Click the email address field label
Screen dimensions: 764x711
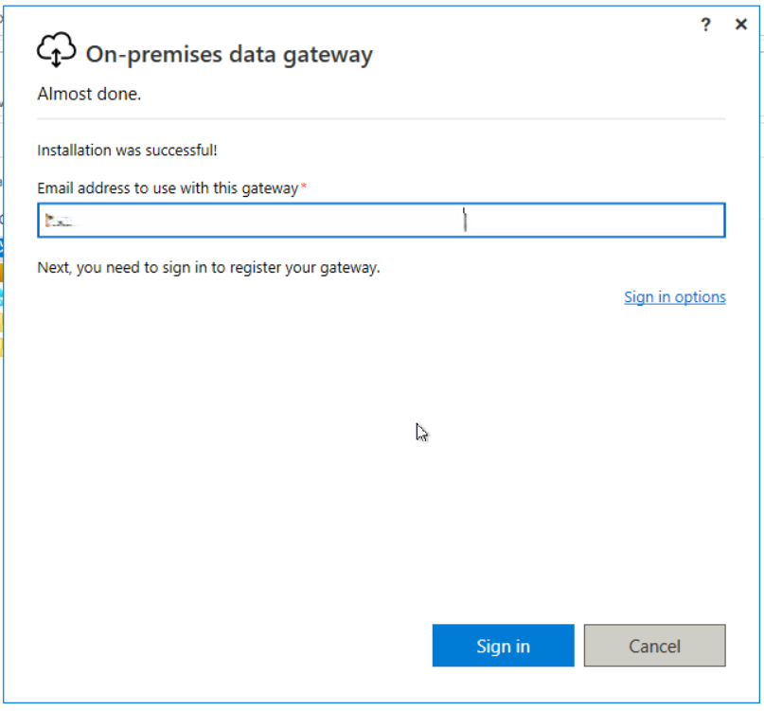[x=168, y=188]
